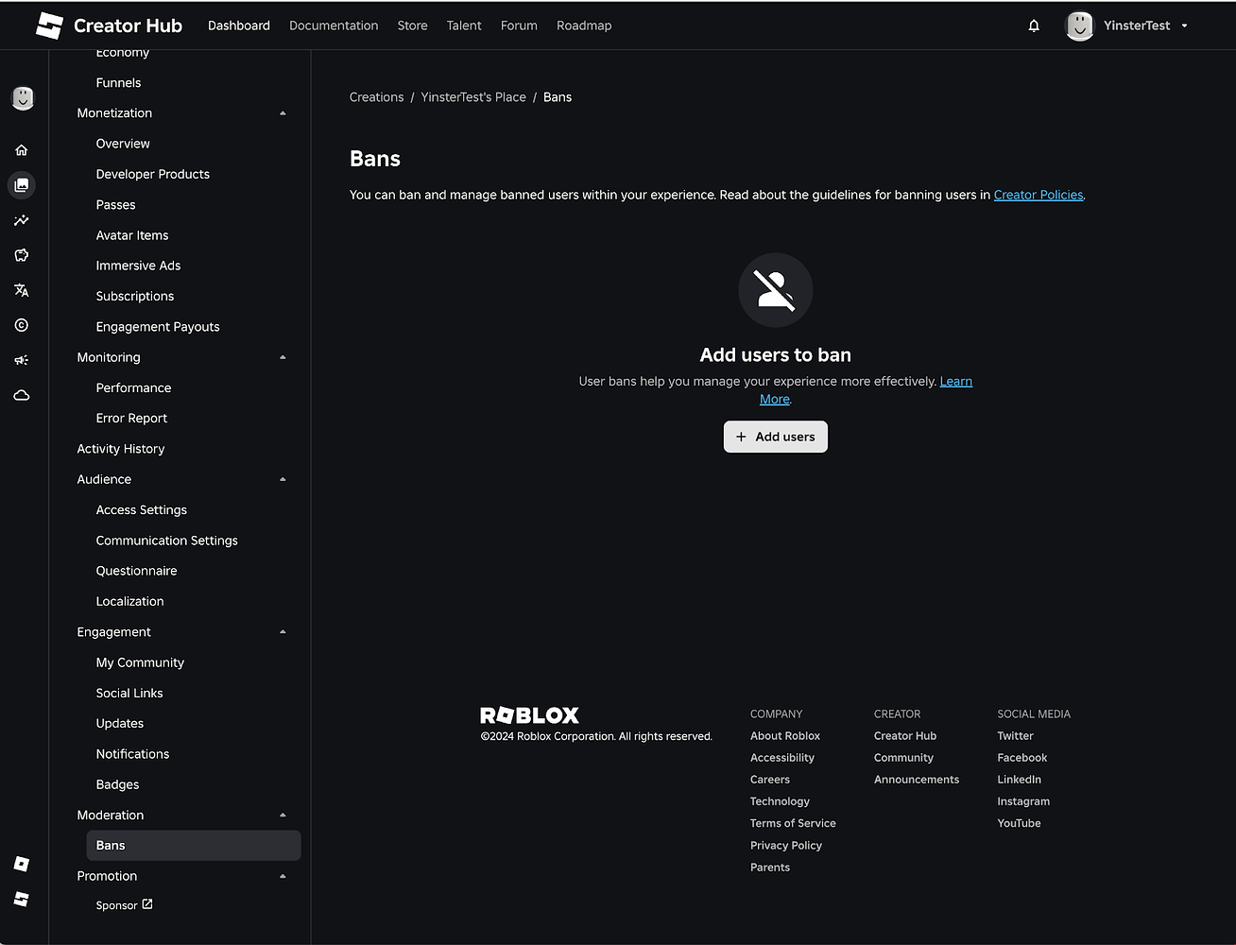Viewport: 1236px width, 945px height.
Task: Click the YinsterTest's Place breadcrumb
Action: tap(472, 96)
